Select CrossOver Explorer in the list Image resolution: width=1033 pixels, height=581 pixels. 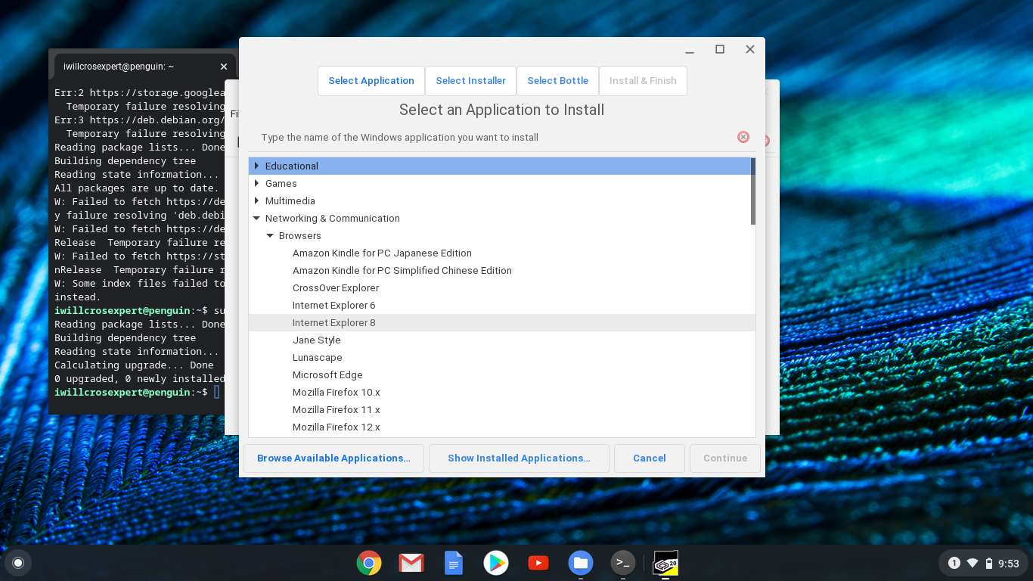point(336,287)
